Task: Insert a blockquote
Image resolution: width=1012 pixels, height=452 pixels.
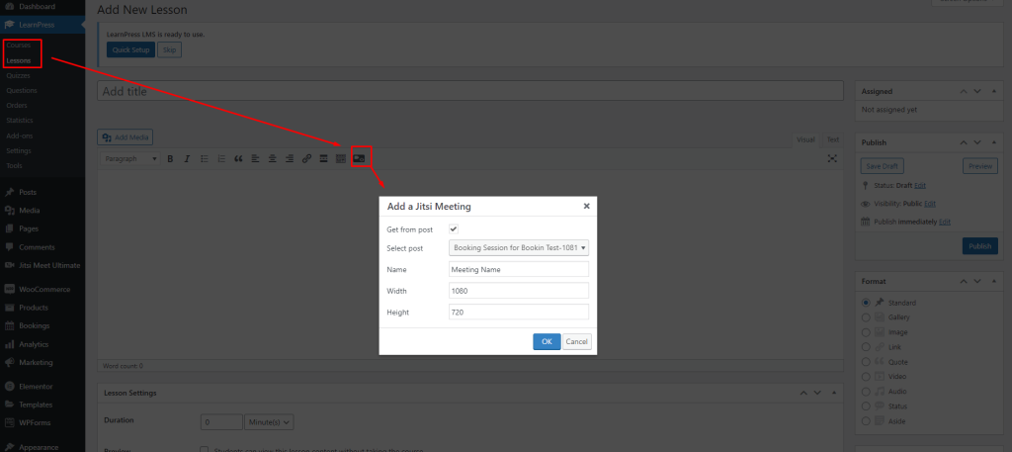Action: click(x=238, y=159)
